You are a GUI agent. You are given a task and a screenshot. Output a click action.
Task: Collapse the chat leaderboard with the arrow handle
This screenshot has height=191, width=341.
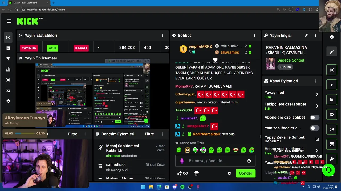[215, 60]
